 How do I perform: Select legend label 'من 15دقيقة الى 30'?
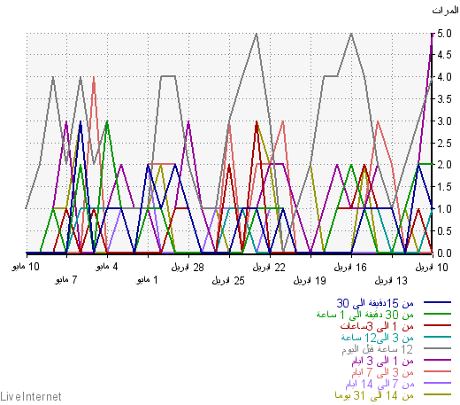(x=375, y=303)
